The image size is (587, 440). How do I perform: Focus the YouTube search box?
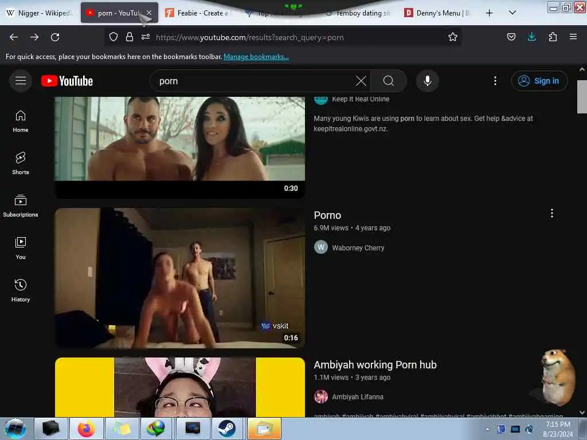pos(255,81)
